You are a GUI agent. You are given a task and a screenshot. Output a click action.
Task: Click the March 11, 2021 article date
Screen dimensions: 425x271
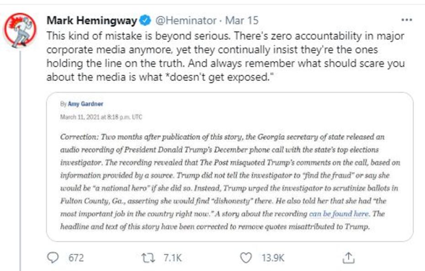(x=101, y=117)
